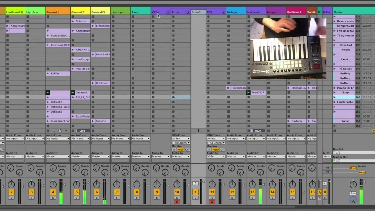Open the Master Out 1/2 dropdown
The width and height of the screenshot is (375, 211).
pyautogui.click(x=354, y=161)
